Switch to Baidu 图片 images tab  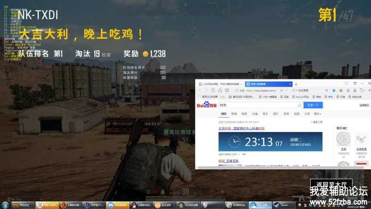tap(276, 114)
